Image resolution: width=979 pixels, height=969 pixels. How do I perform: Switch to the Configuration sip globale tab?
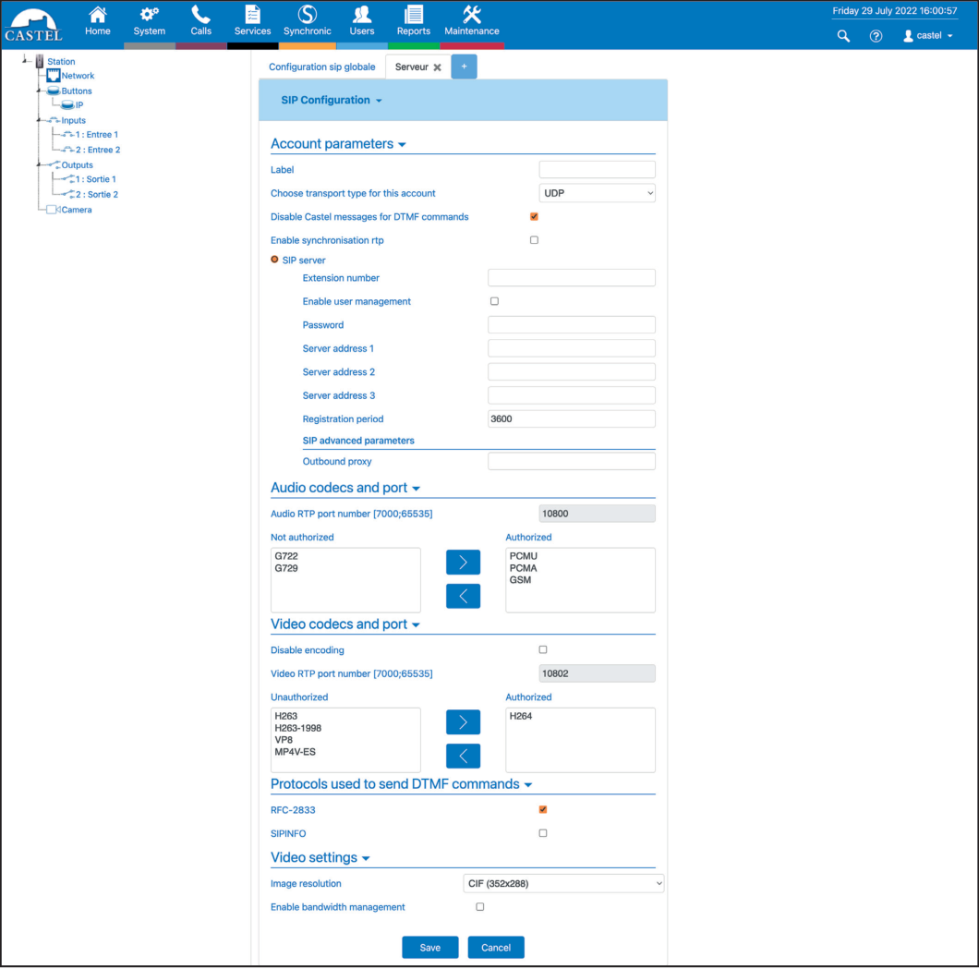[x=321, y=67]
